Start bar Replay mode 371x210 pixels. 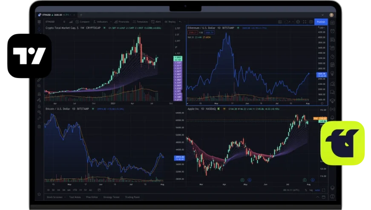click(170, 22)
